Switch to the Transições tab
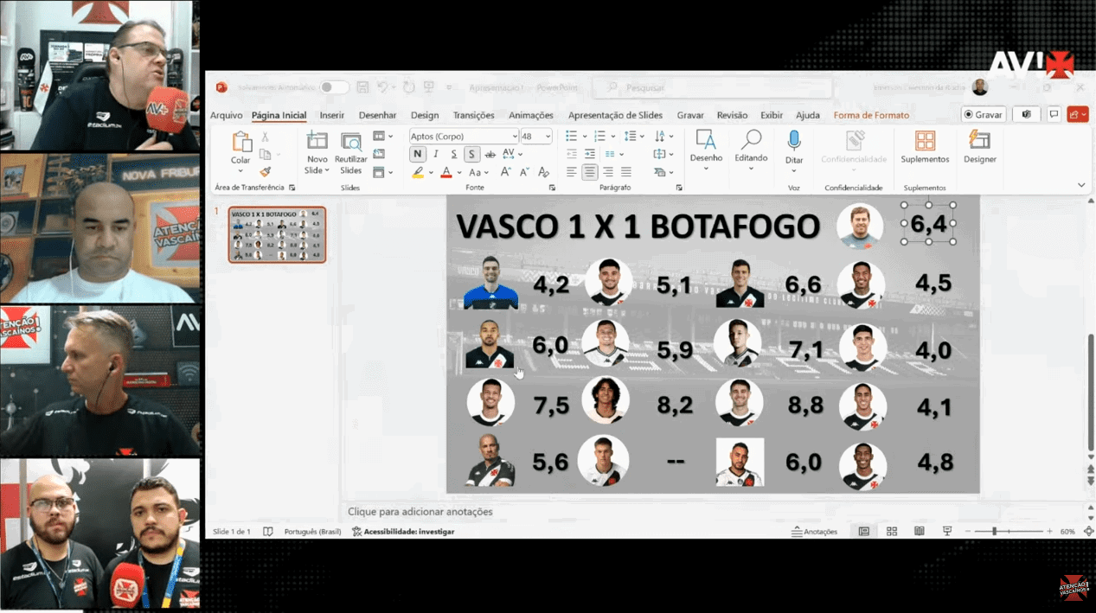1096x613 pixels. (x=474, y=115)
